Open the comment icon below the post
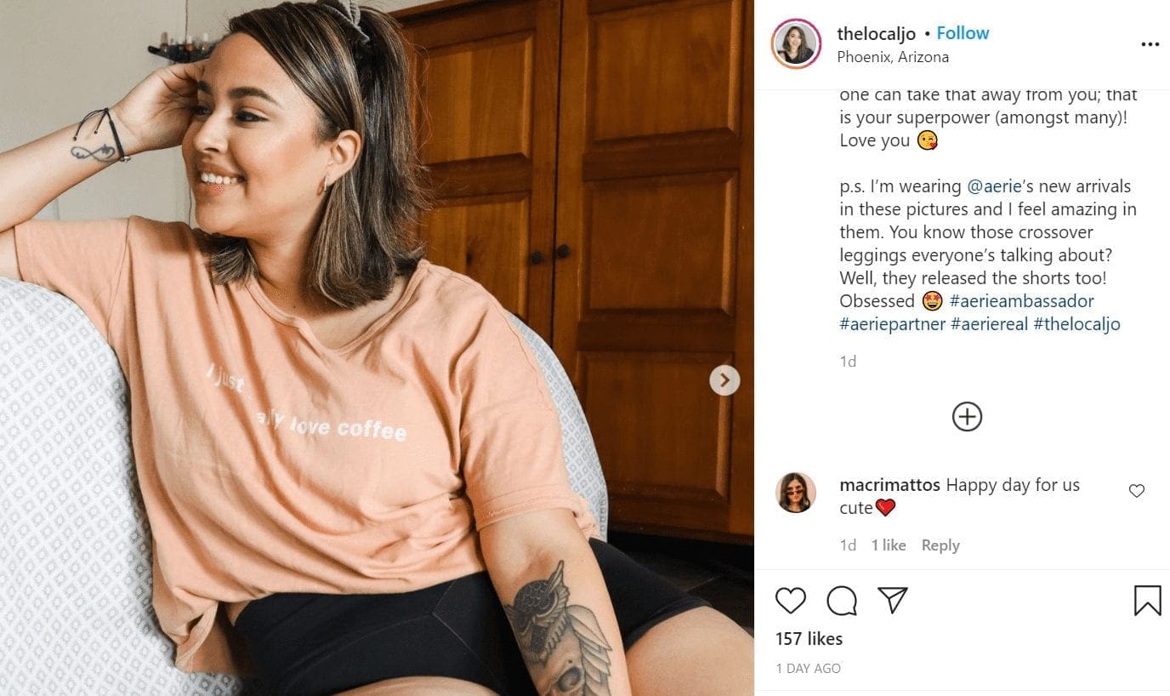The height and width of the screenshot is (696, 1170). tap(841, 600)
